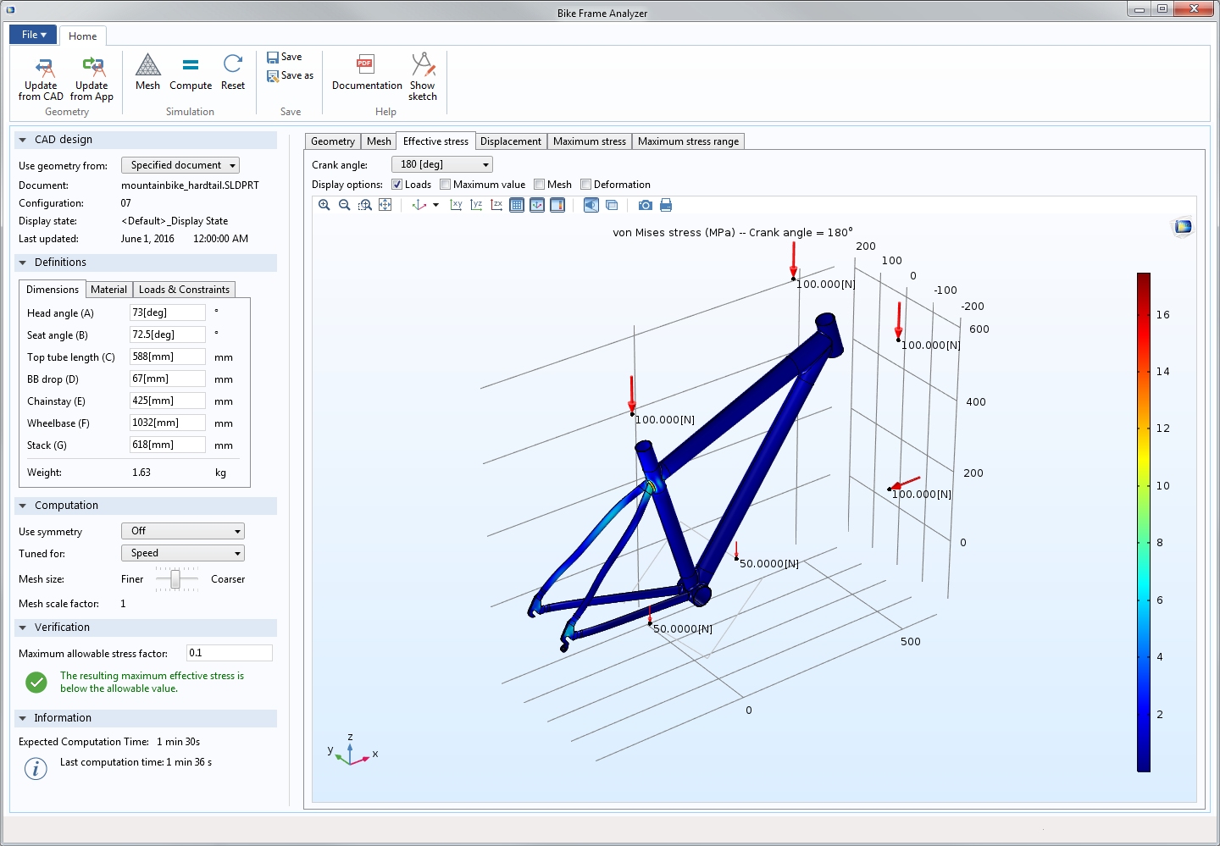Enable the Maximum value checkbox
This screenshot has height=846, width=1220.
446,185
